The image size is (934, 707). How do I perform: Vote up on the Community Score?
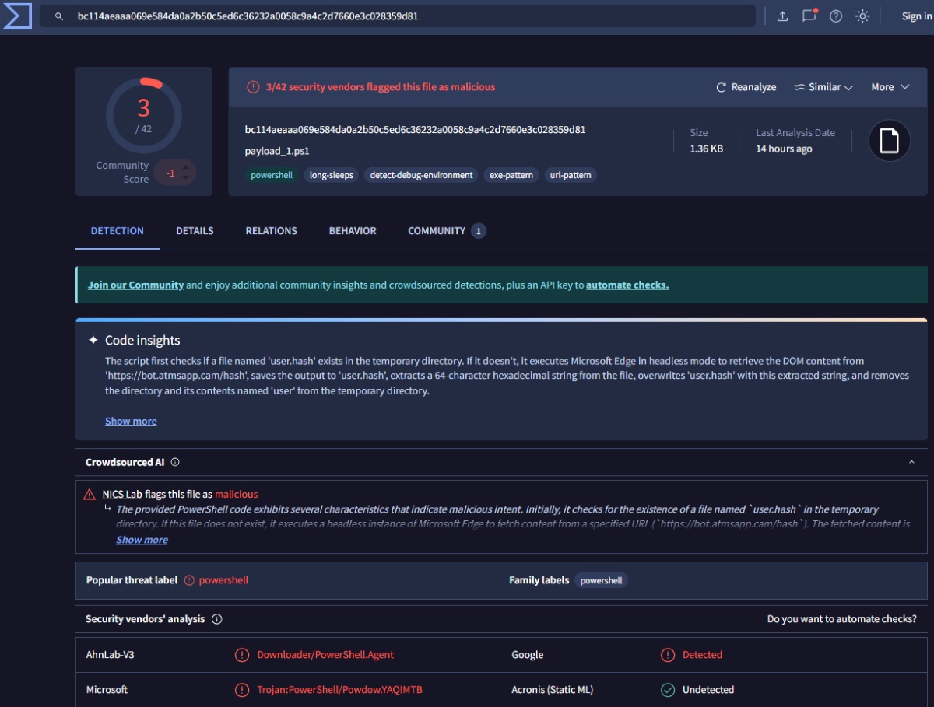[185, 167]
